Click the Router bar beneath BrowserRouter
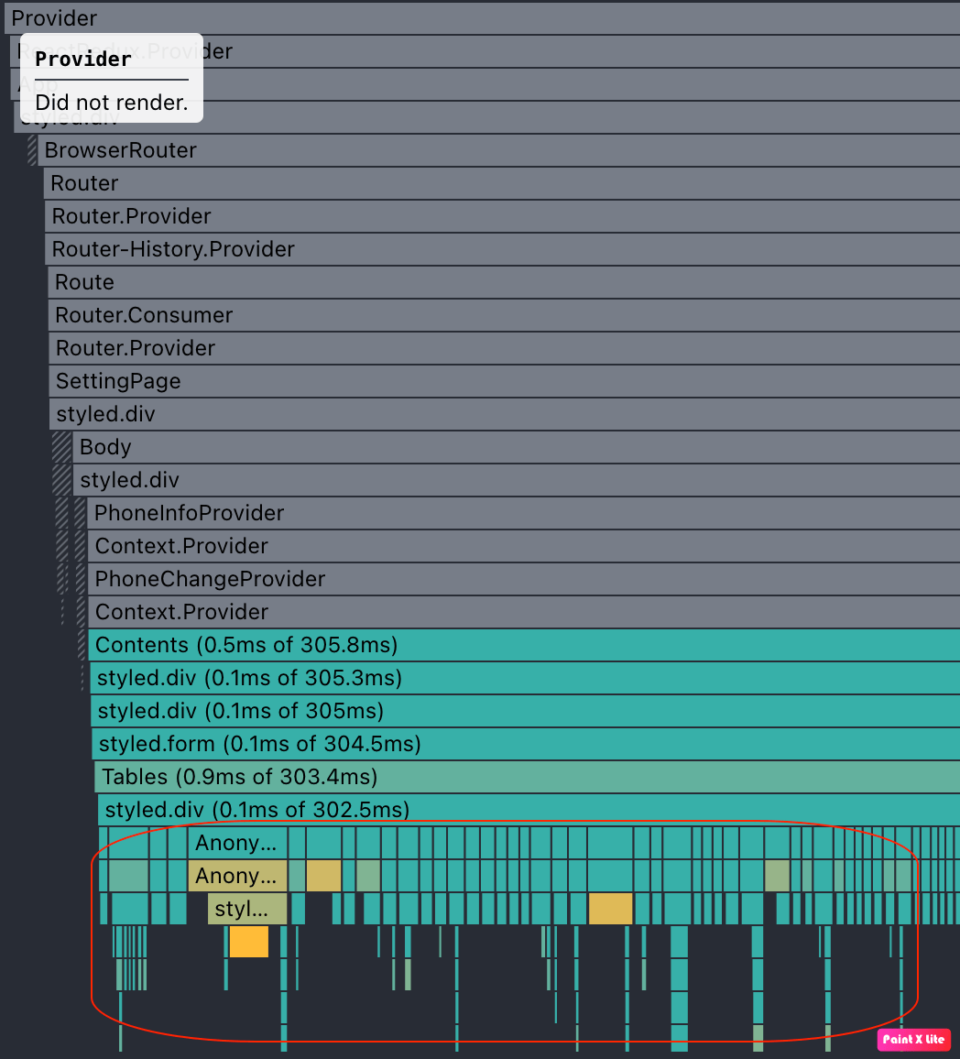 point(502,183)
